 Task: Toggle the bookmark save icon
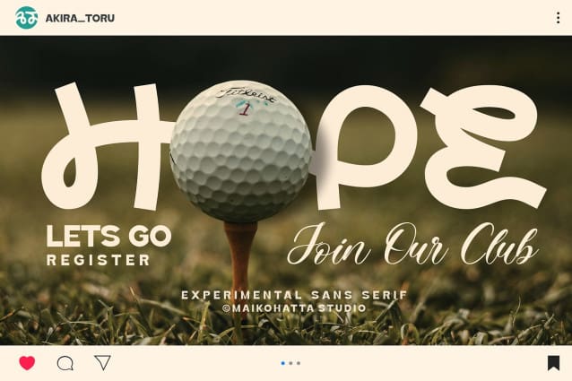553,363
